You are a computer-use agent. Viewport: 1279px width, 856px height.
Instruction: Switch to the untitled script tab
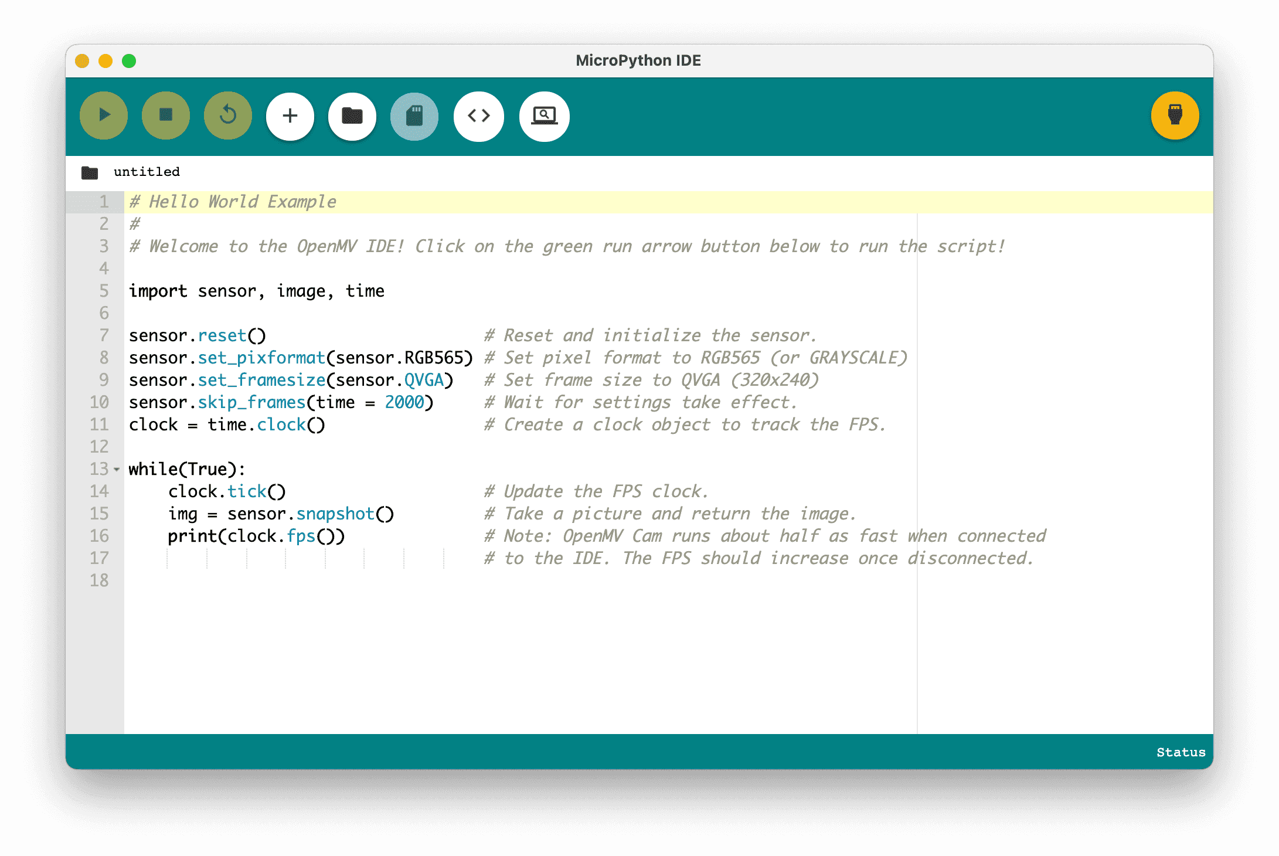(147, 171)
